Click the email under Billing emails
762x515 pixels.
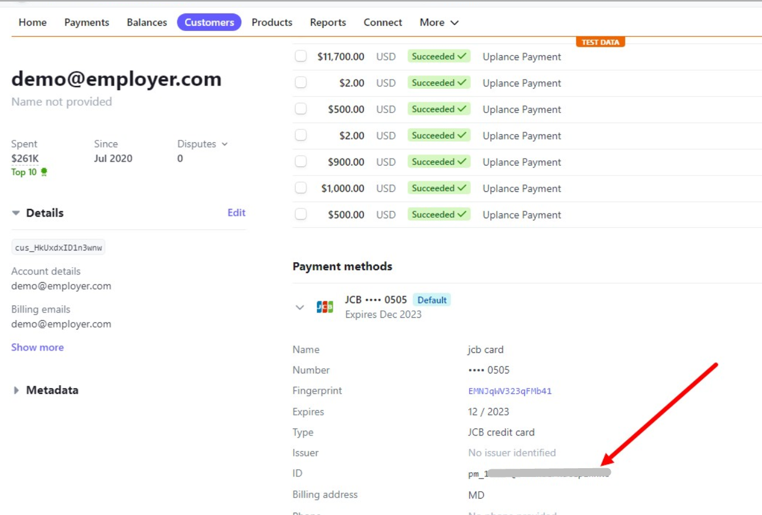[61, 324]
